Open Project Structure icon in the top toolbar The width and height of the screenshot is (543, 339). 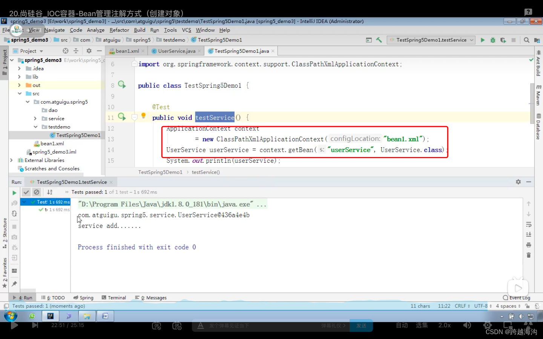(x=537, y=40)
